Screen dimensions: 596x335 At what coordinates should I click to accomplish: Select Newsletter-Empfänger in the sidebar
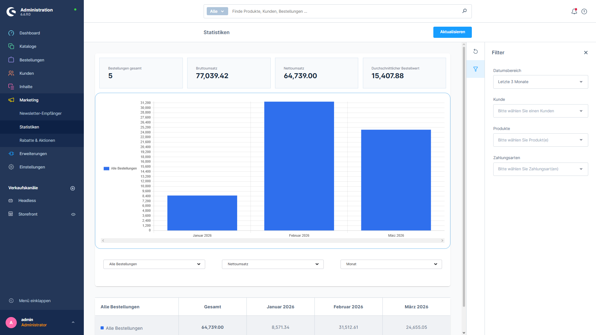(x=41, y=114)
